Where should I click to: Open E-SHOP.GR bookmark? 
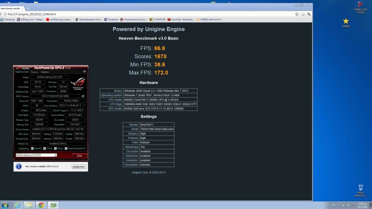tap(157, 20)
